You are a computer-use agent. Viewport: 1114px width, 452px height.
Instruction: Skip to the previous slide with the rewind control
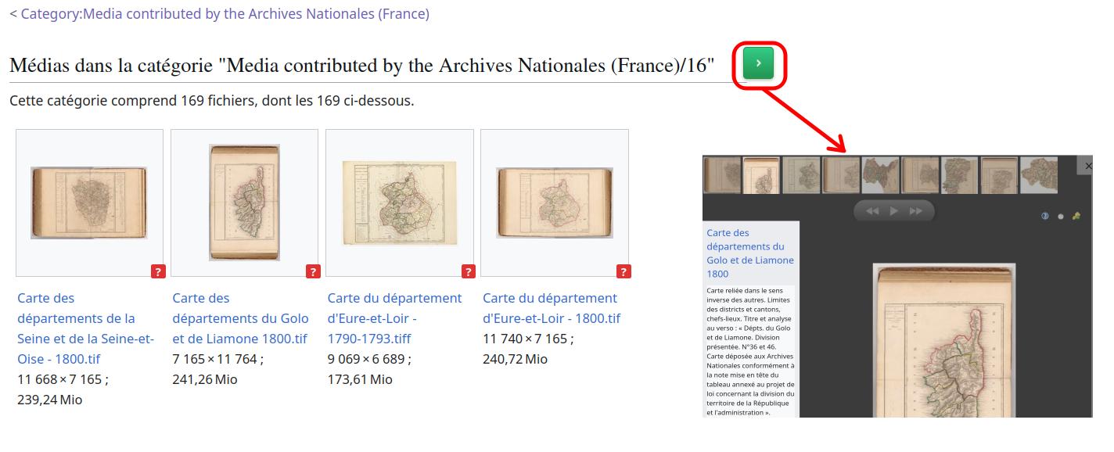pyautogui.click(x=872, y=211)
